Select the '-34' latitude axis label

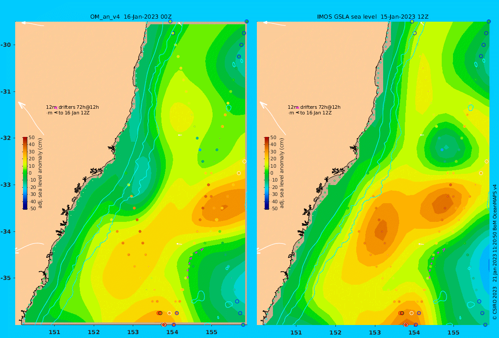click(6, 231)
